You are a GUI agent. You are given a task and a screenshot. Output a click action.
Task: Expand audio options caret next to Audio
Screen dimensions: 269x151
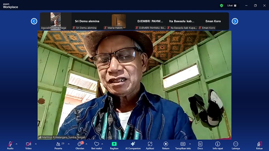(x=16, y=144)
